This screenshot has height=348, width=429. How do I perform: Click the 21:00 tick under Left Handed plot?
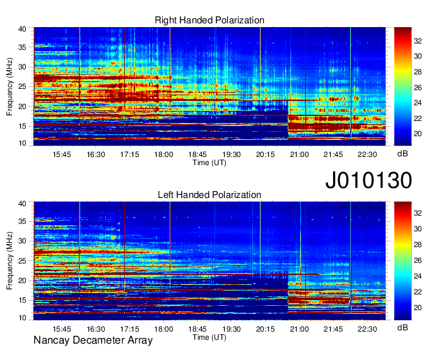pos(299,329)
